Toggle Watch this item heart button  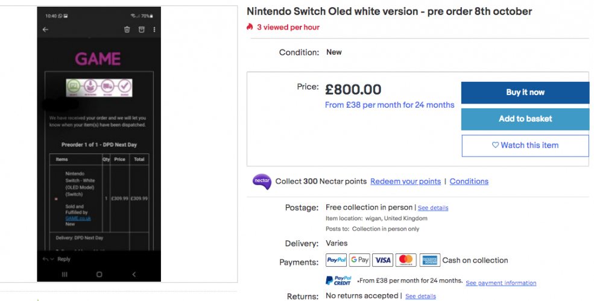pyautogui.click(x=525, y=145)
